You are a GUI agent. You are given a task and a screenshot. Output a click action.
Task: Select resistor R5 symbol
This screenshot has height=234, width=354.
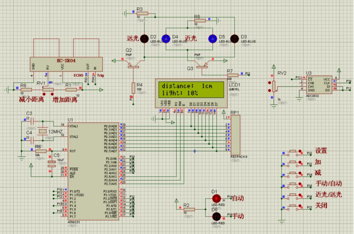(x=200, y=20)
